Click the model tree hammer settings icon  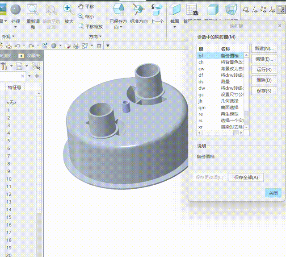pyautogui.click(x=4, y=66)
